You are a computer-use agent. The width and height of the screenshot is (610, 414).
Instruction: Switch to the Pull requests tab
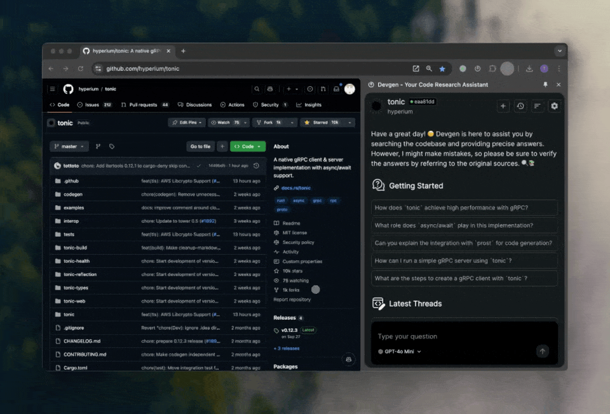pos(143,105)
